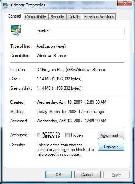135x184 pixels.
Task: Click the Cancel button
Action: tap(87, 174)
